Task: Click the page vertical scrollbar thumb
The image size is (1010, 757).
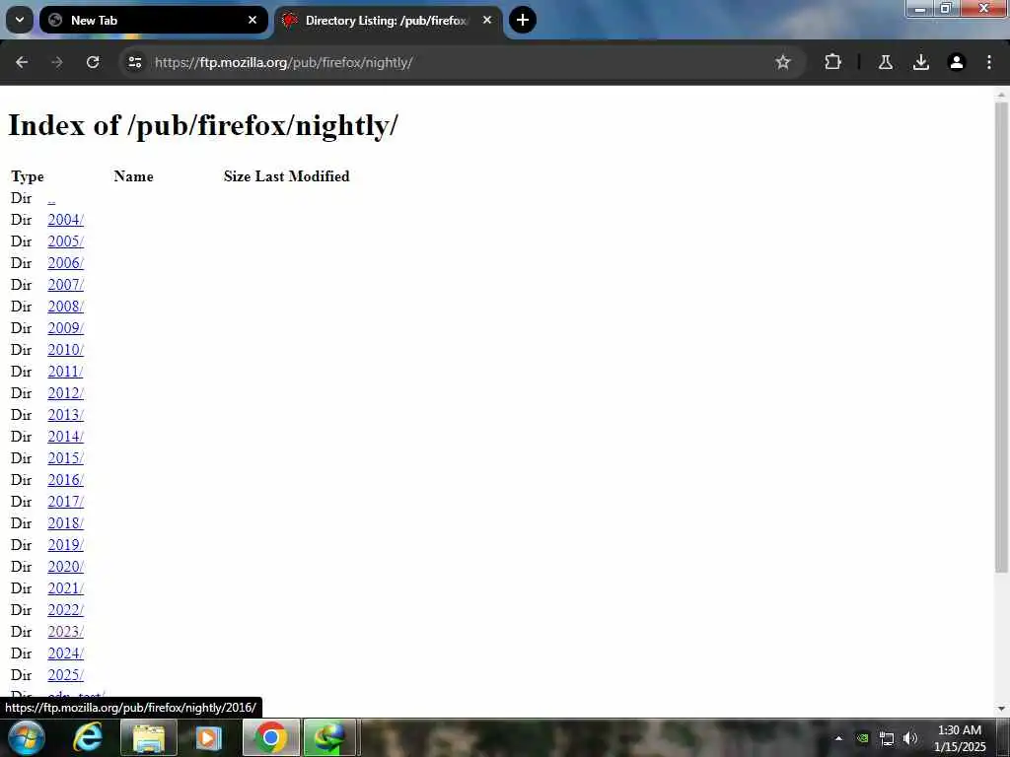Action: coord(1001,337)
